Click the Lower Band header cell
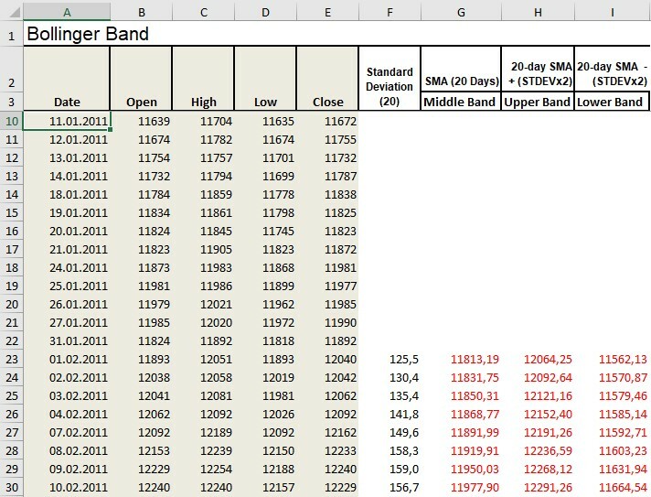The image size is (651, 497). [611, 102]
